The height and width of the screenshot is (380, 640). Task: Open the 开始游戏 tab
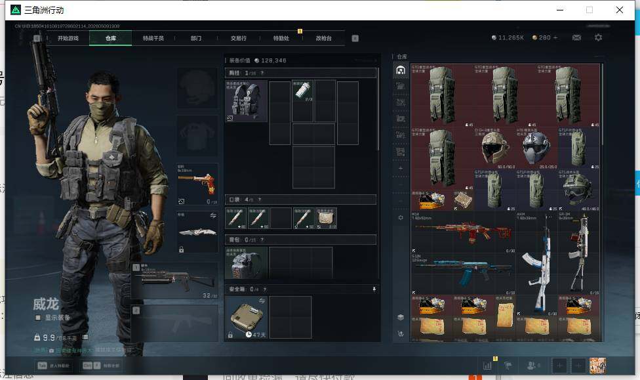click(68, 38)
